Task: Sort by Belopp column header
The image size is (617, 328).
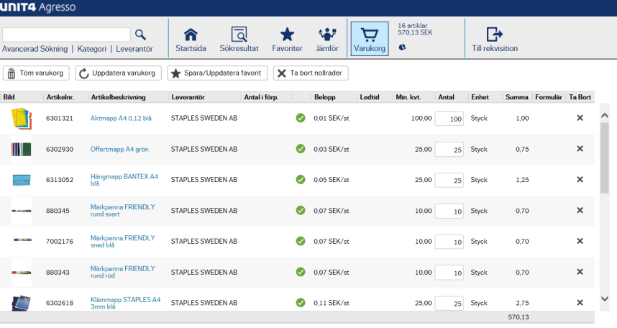Action: tap(324, 97)
